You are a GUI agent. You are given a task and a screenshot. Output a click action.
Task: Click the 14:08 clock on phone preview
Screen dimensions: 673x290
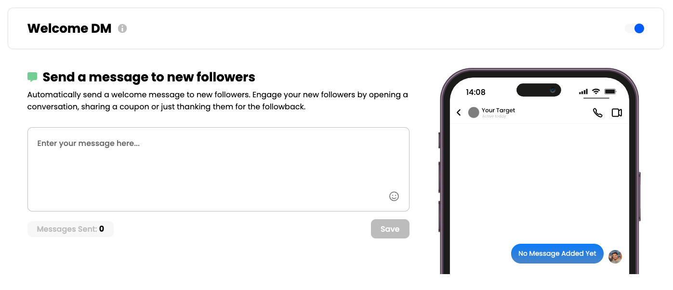475,92
